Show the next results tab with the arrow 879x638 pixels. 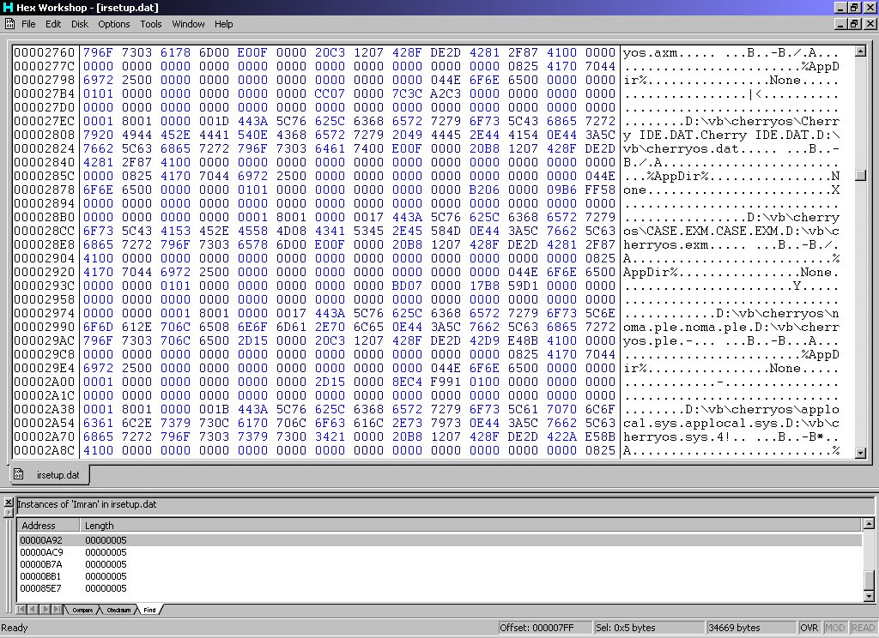45,610
